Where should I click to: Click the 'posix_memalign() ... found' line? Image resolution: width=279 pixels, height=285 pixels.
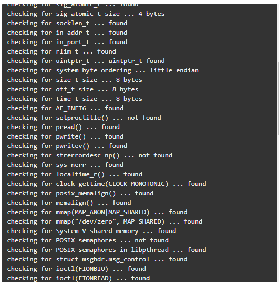tap(80, 194)
